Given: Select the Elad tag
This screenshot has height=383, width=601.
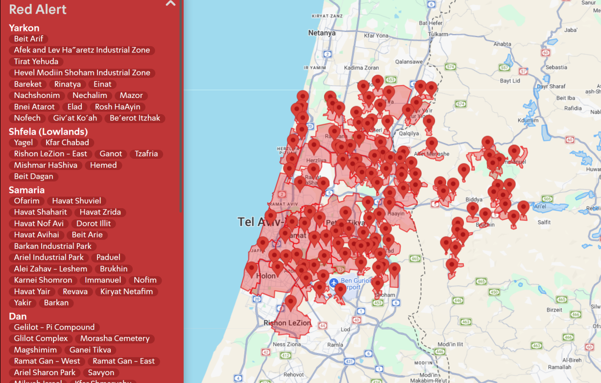Looking at the screenshot, I should tap(75, 107).
